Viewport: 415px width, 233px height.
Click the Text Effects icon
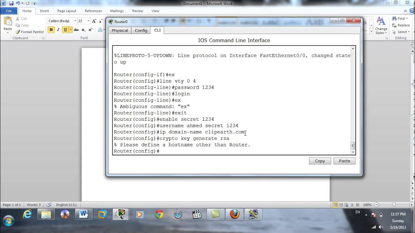100,30
